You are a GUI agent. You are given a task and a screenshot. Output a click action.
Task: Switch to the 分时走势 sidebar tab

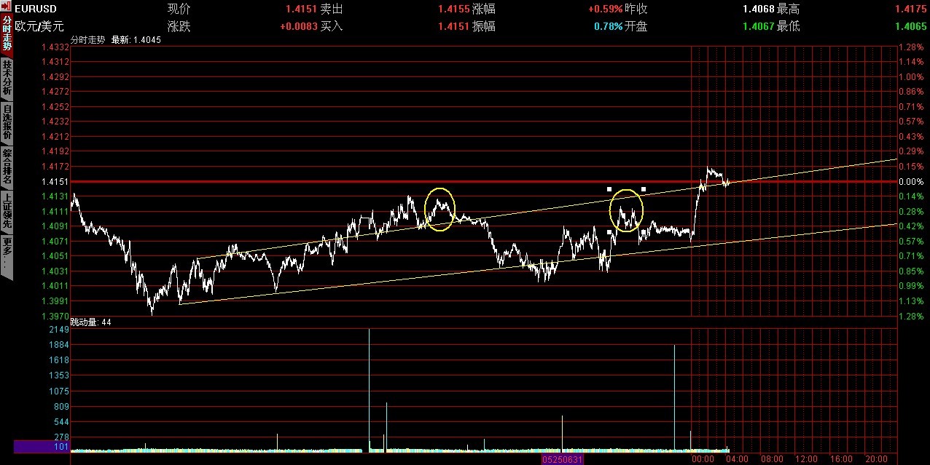click(7, 34)
